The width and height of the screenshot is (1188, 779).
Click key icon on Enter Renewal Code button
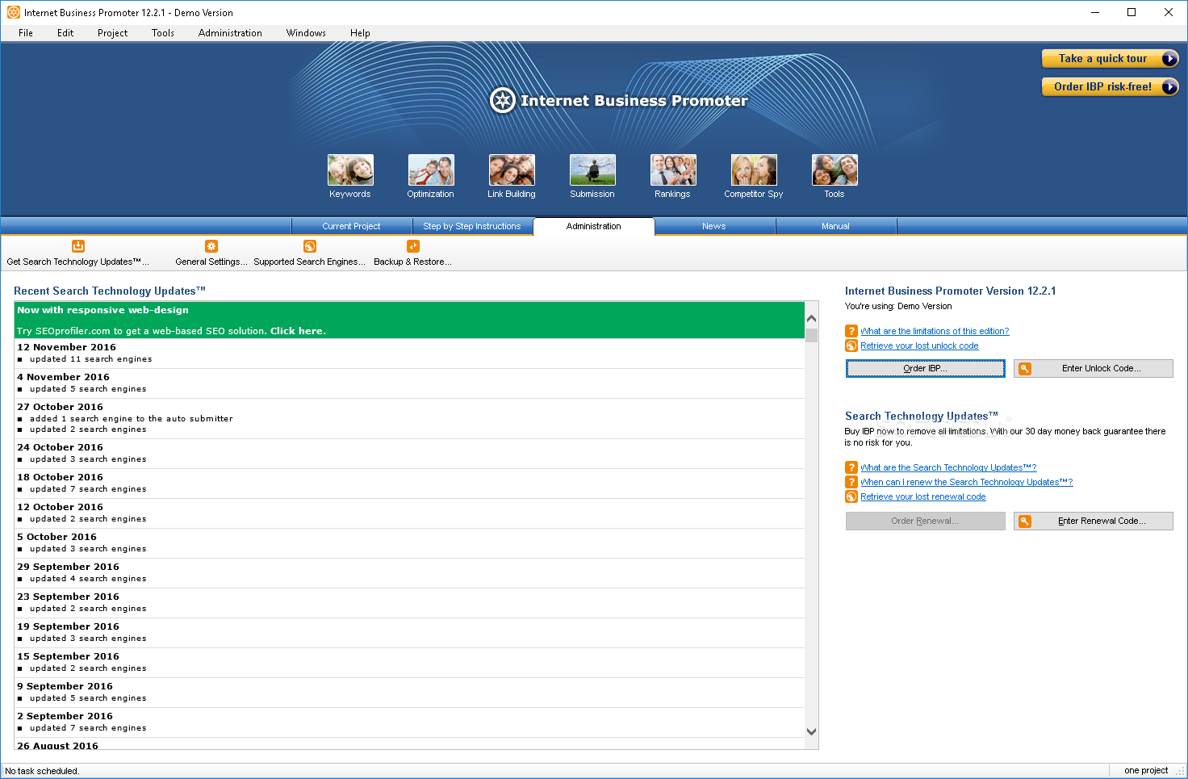pos(1025,521)
